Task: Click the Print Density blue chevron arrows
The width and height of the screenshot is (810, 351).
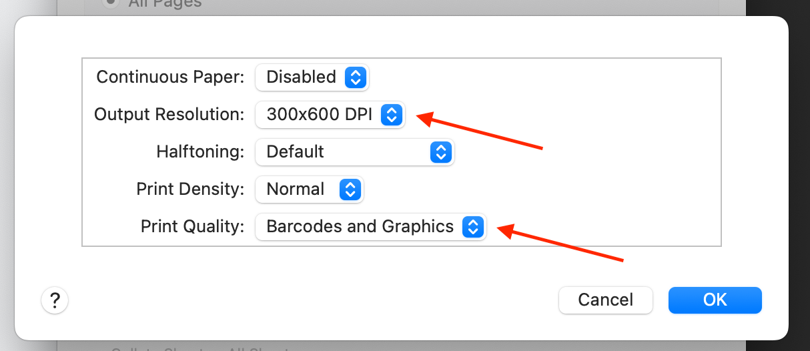Action: click(350, 190)
